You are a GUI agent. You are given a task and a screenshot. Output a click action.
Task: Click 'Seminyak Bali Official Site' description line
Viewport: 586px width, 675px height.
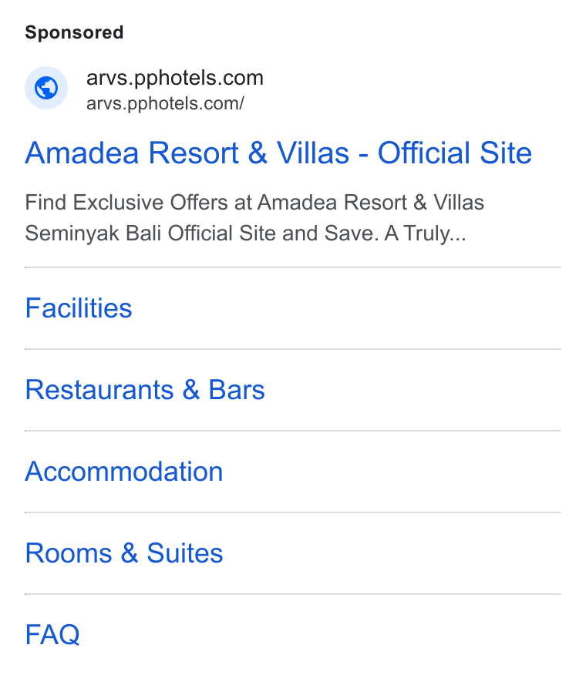150,233
